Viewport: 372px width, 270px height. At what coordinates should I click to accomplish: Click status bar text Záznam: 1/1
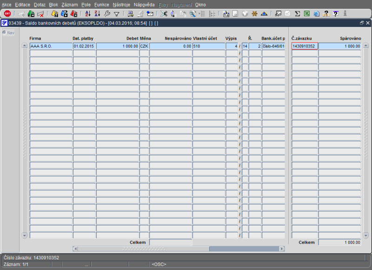click(16, 264)
